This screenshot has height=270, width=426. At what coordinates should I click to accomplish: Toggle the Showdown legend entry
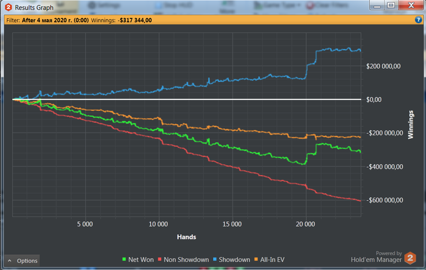(x=231, y=260)
